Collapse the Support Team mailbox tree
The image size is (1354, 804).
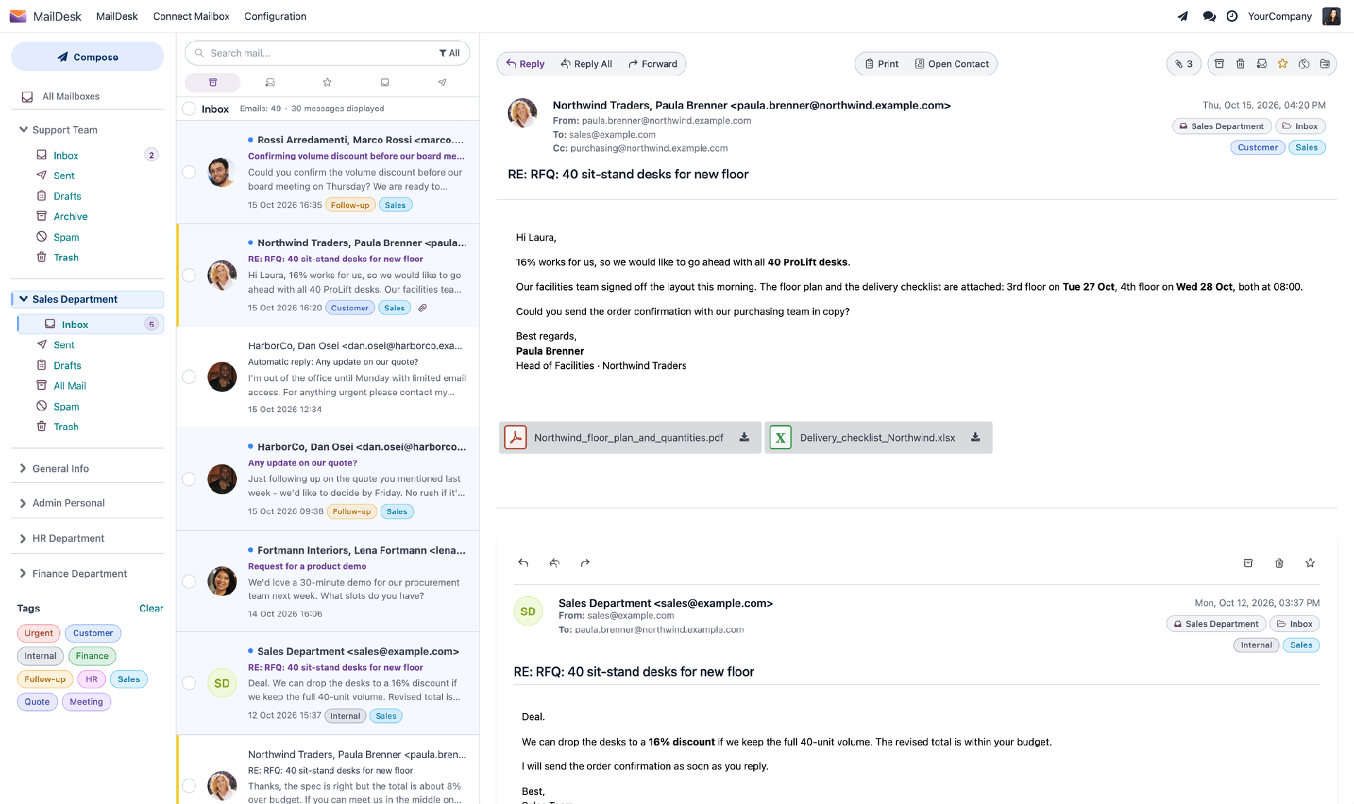pyautogui.click(x=23, y=130)
